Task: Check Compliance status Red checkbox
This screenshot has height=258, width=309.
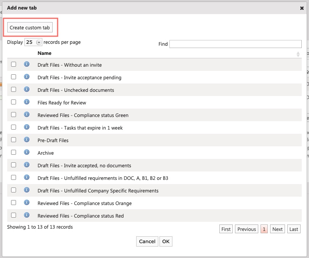Action: point(14,215)
